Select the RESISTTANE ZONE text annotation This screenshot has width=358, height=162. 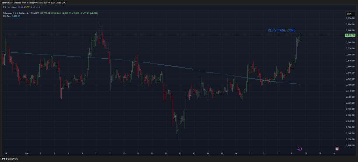point(281,30)
